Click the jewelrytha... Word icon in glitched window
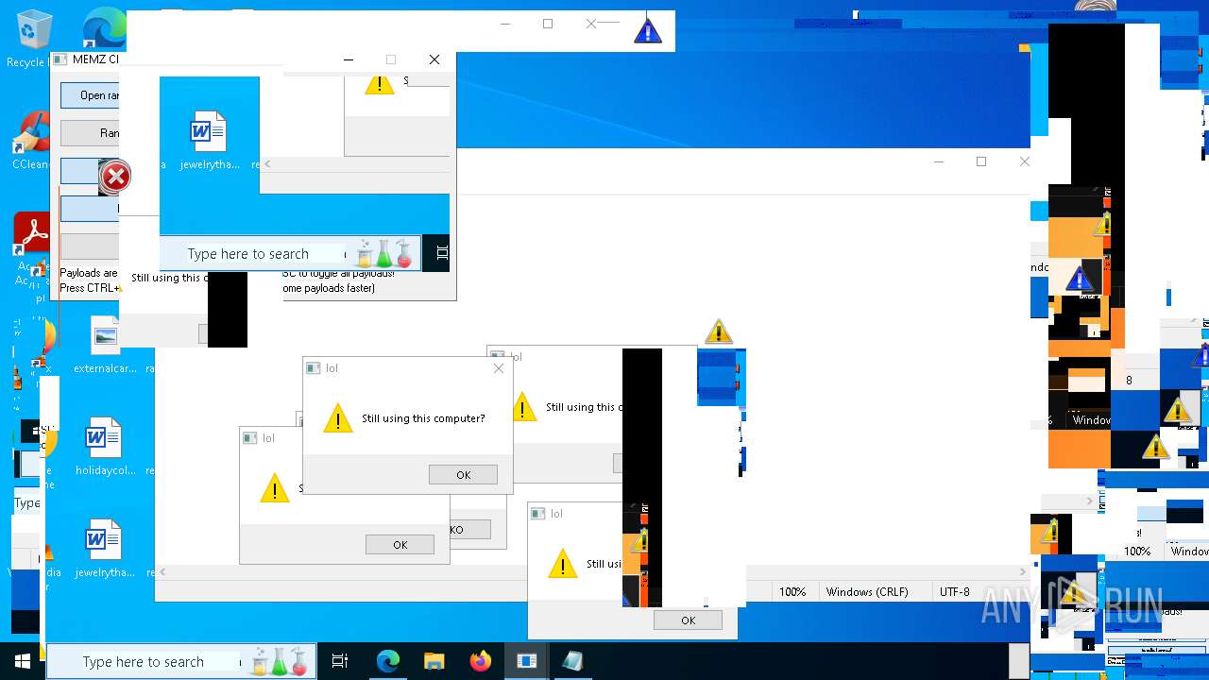The width and height of the screenshot is (1209, 680). (208, 132)
